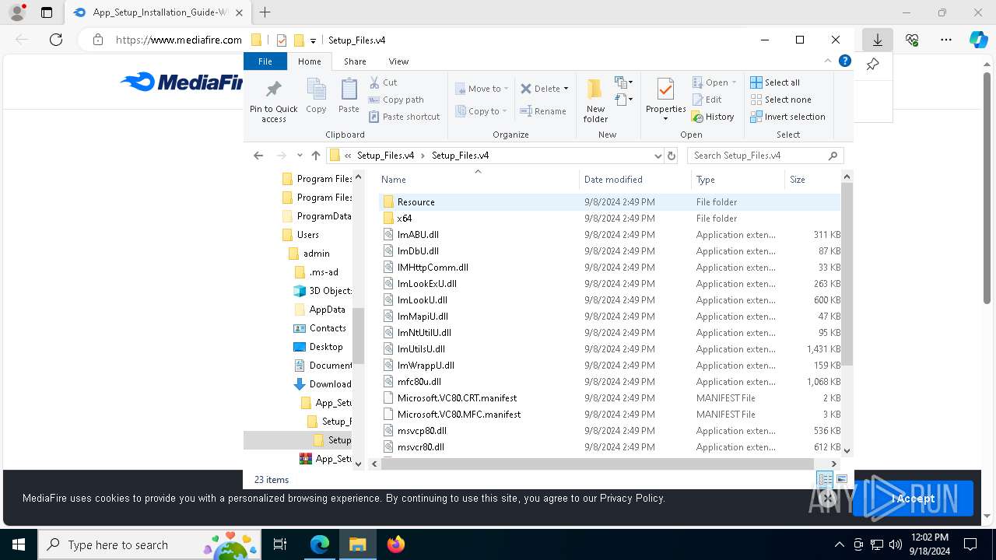This screenshot has width=996, height=560.
Task: Go up one folder level
Action: (x=315, y=156)
